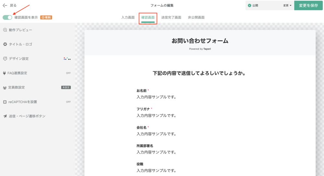Click the 会社名 field label
This screenshot has width=324, height=176.
pyautogui.click(x=142, y=128)
